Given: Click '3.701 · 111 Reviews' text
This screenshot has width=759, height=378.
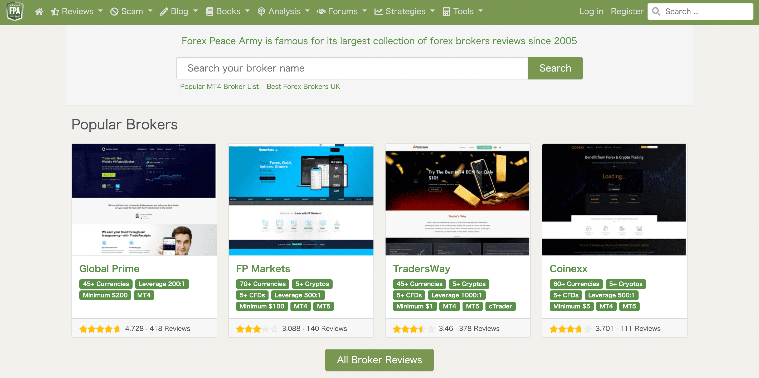Looking at the screenshot, I should [x=628, y=329].
